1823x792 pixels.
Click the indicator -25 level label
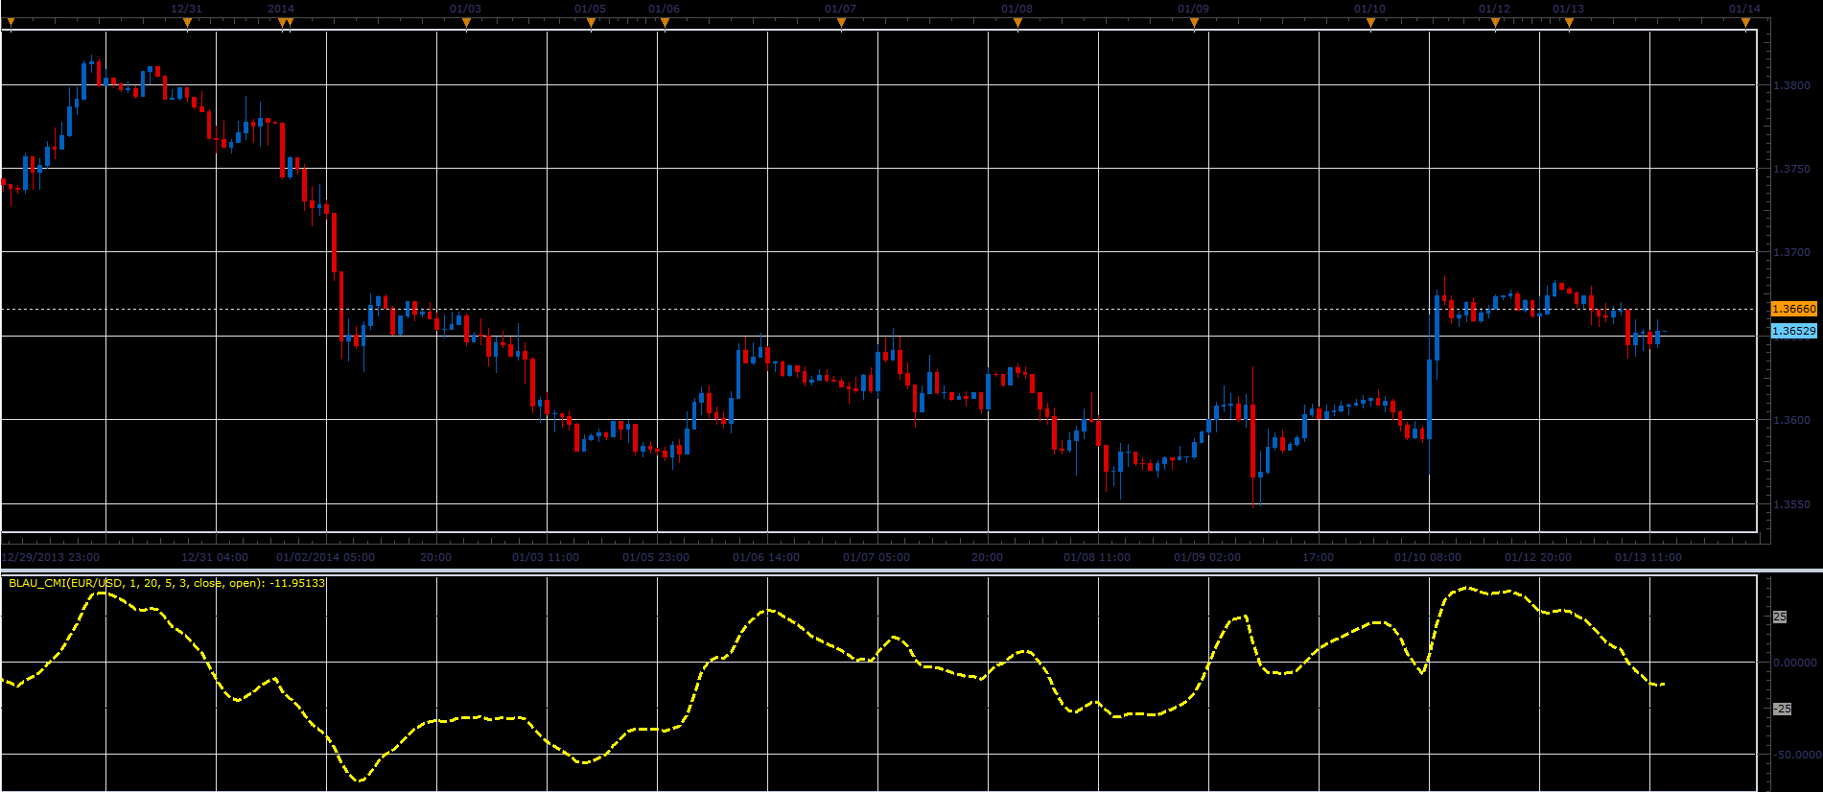(x=1781, y=709)
